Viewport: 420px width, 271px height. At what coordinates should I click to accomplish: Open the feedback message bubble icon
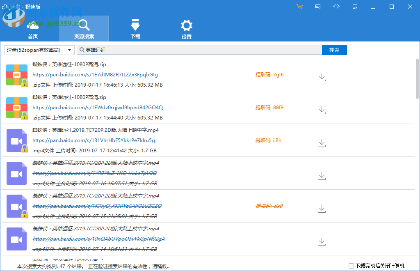(x=318, y=7)
